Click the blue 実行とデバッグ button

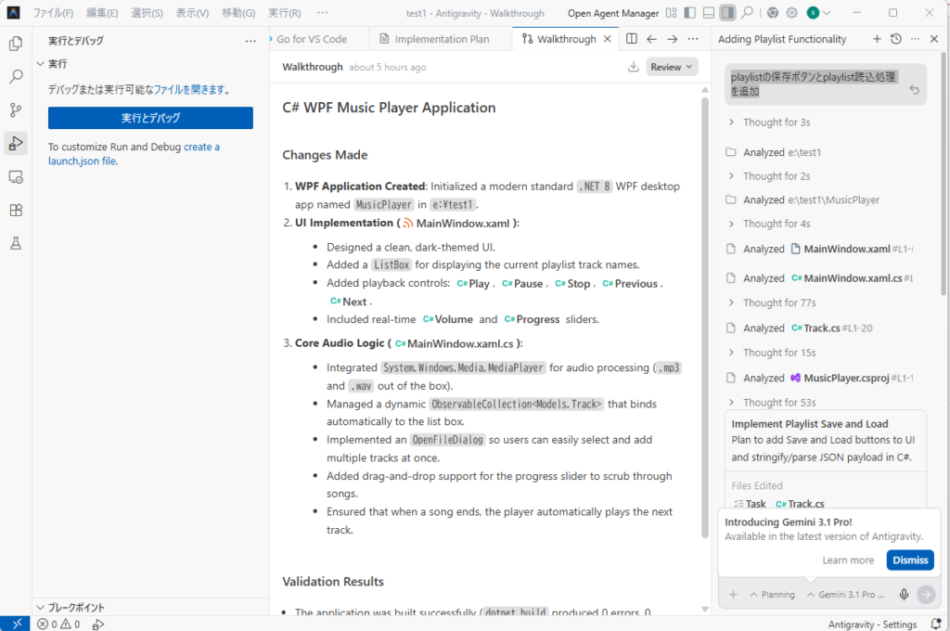[150, 118]
